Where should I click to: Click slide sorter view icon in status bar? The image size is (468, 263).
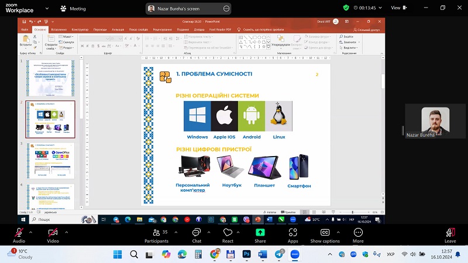click(x=314, y=212)
